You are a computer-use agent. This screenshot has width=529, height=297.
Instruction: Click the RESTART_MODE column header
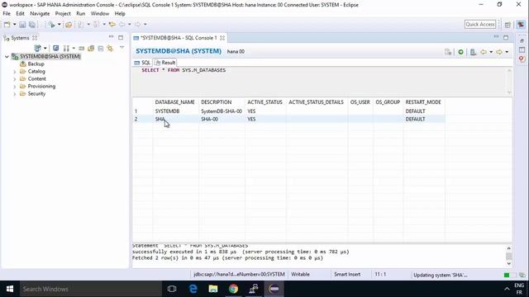tap(423, 102)
